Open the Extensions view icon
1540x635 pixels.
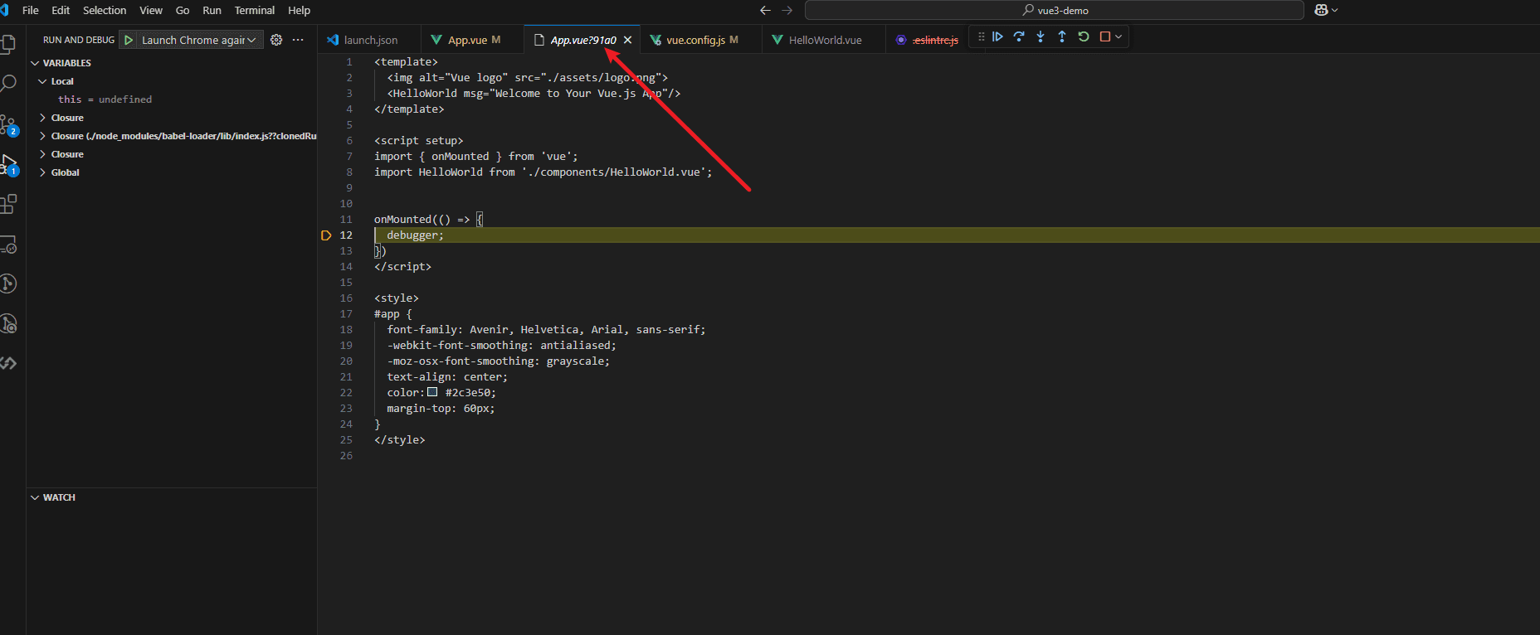click(x=8, y=204)
